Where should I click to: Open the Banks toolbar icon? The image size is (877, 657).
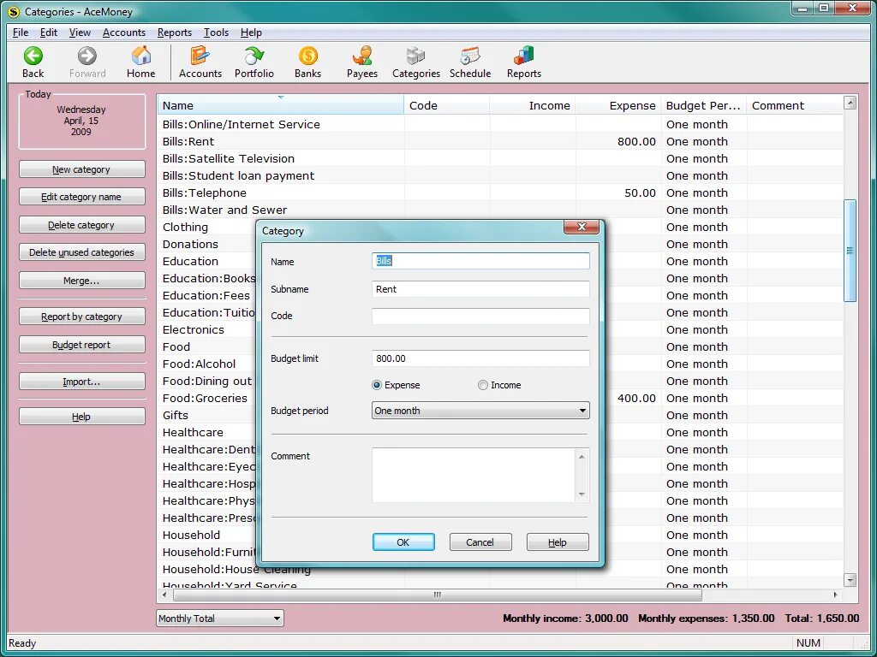(x=307, y=56)
